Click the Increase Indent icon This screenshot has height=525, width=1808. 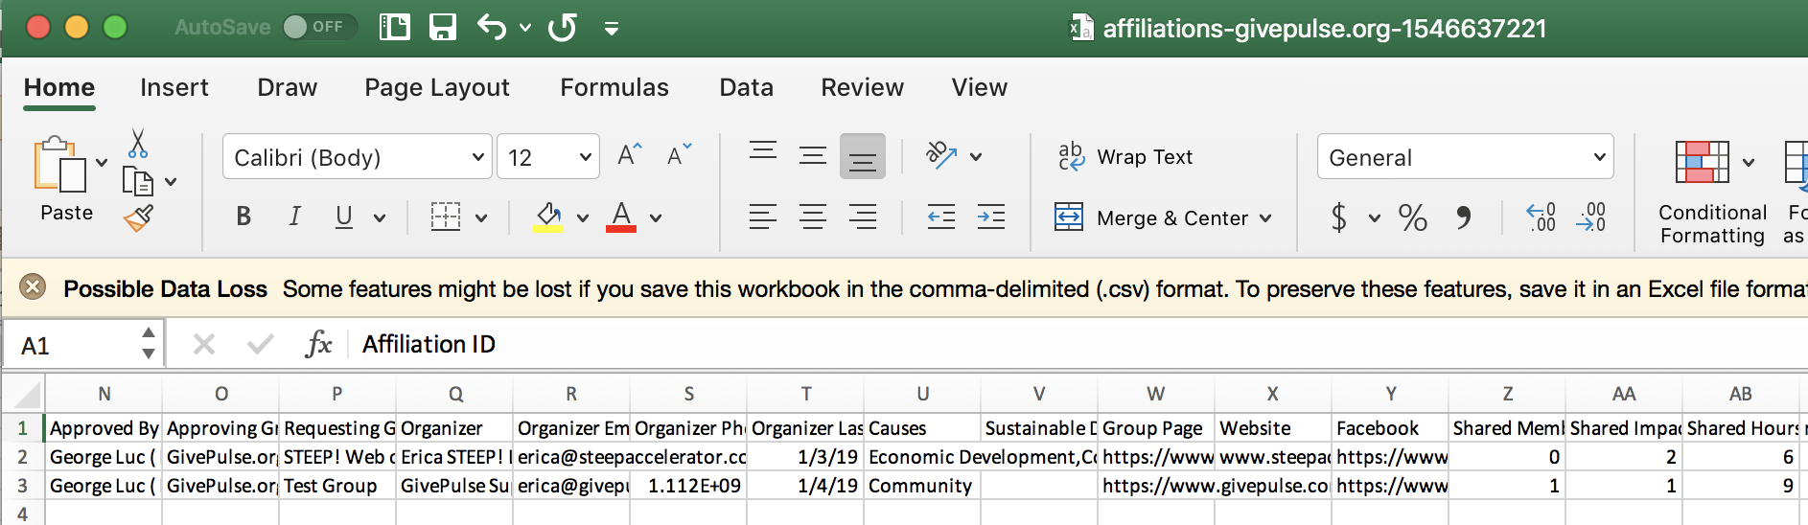[991, 217]
